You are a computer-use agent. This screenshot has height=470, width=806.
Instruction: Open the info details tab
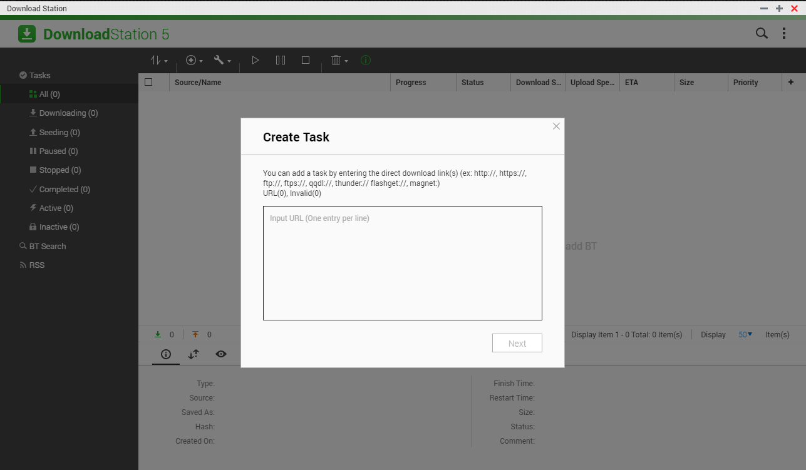point(166,354)
